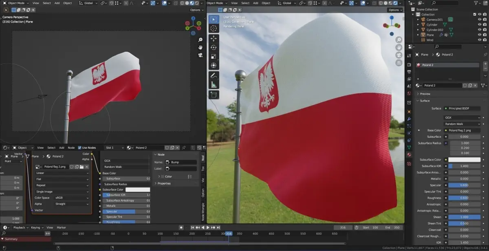
Task: Click fake user shield icon for Poland 2 material
Action: coord(465,86)
